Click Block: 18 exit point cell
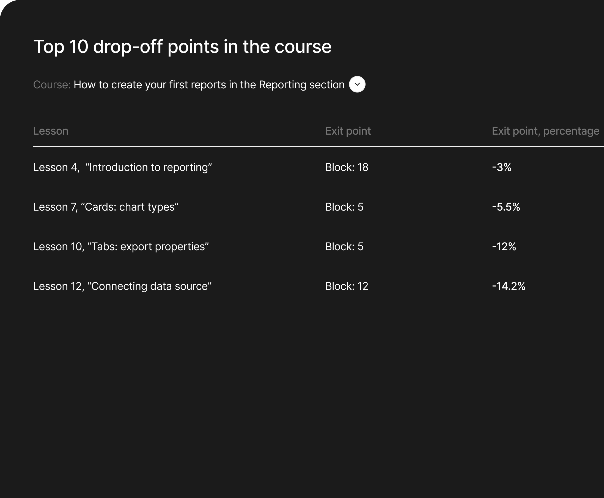604x498 pixels. (x=346, y=167)
